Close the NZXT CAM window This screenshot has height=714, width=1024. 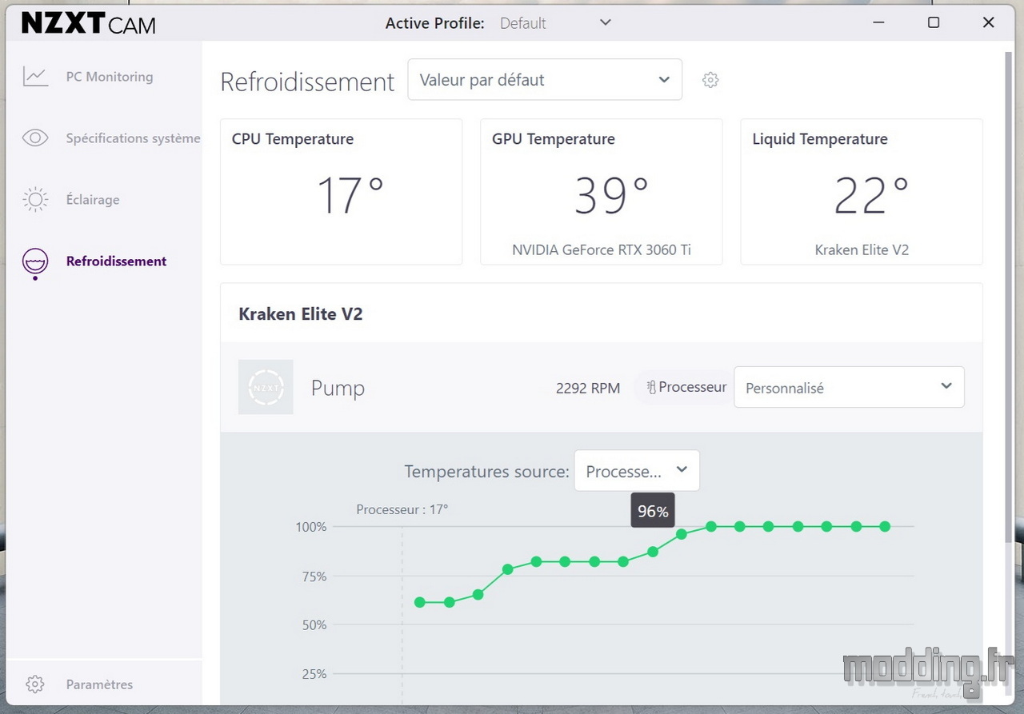point(989,22)
